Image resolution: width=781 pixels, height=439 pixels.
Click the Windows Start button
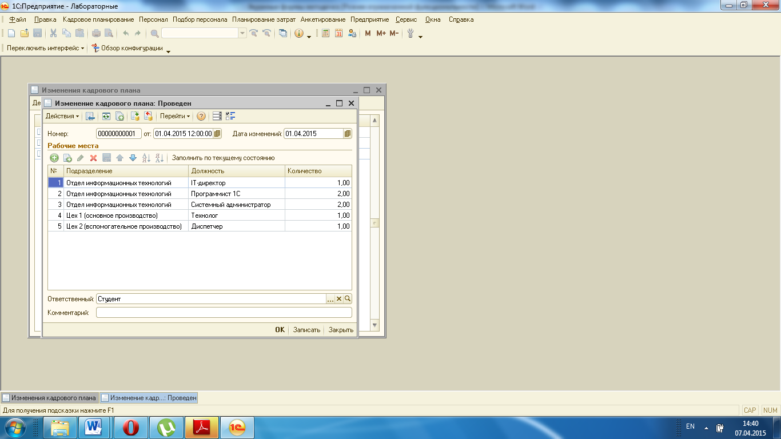tap(14, 427)
